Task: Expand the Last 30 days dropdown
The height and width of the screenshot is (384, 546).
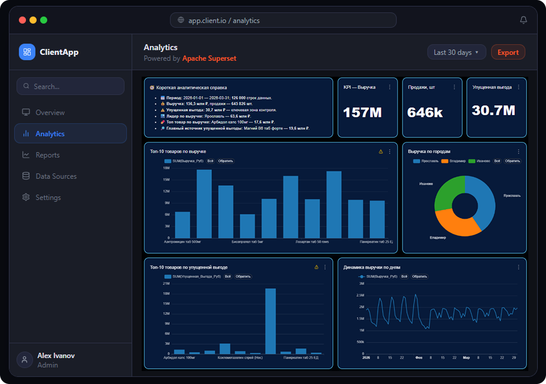Action: point(456,52)
